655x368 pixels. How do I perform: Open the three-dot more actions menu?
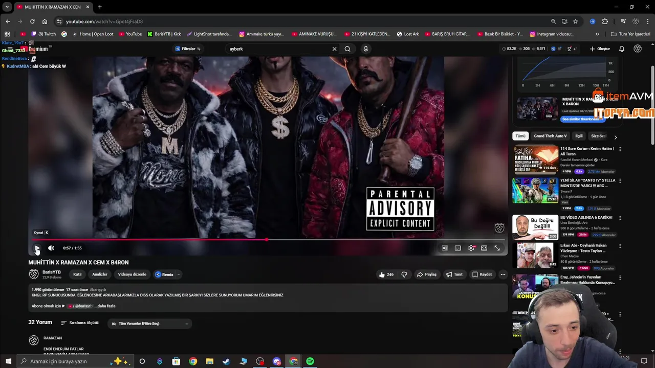[503, 274]
